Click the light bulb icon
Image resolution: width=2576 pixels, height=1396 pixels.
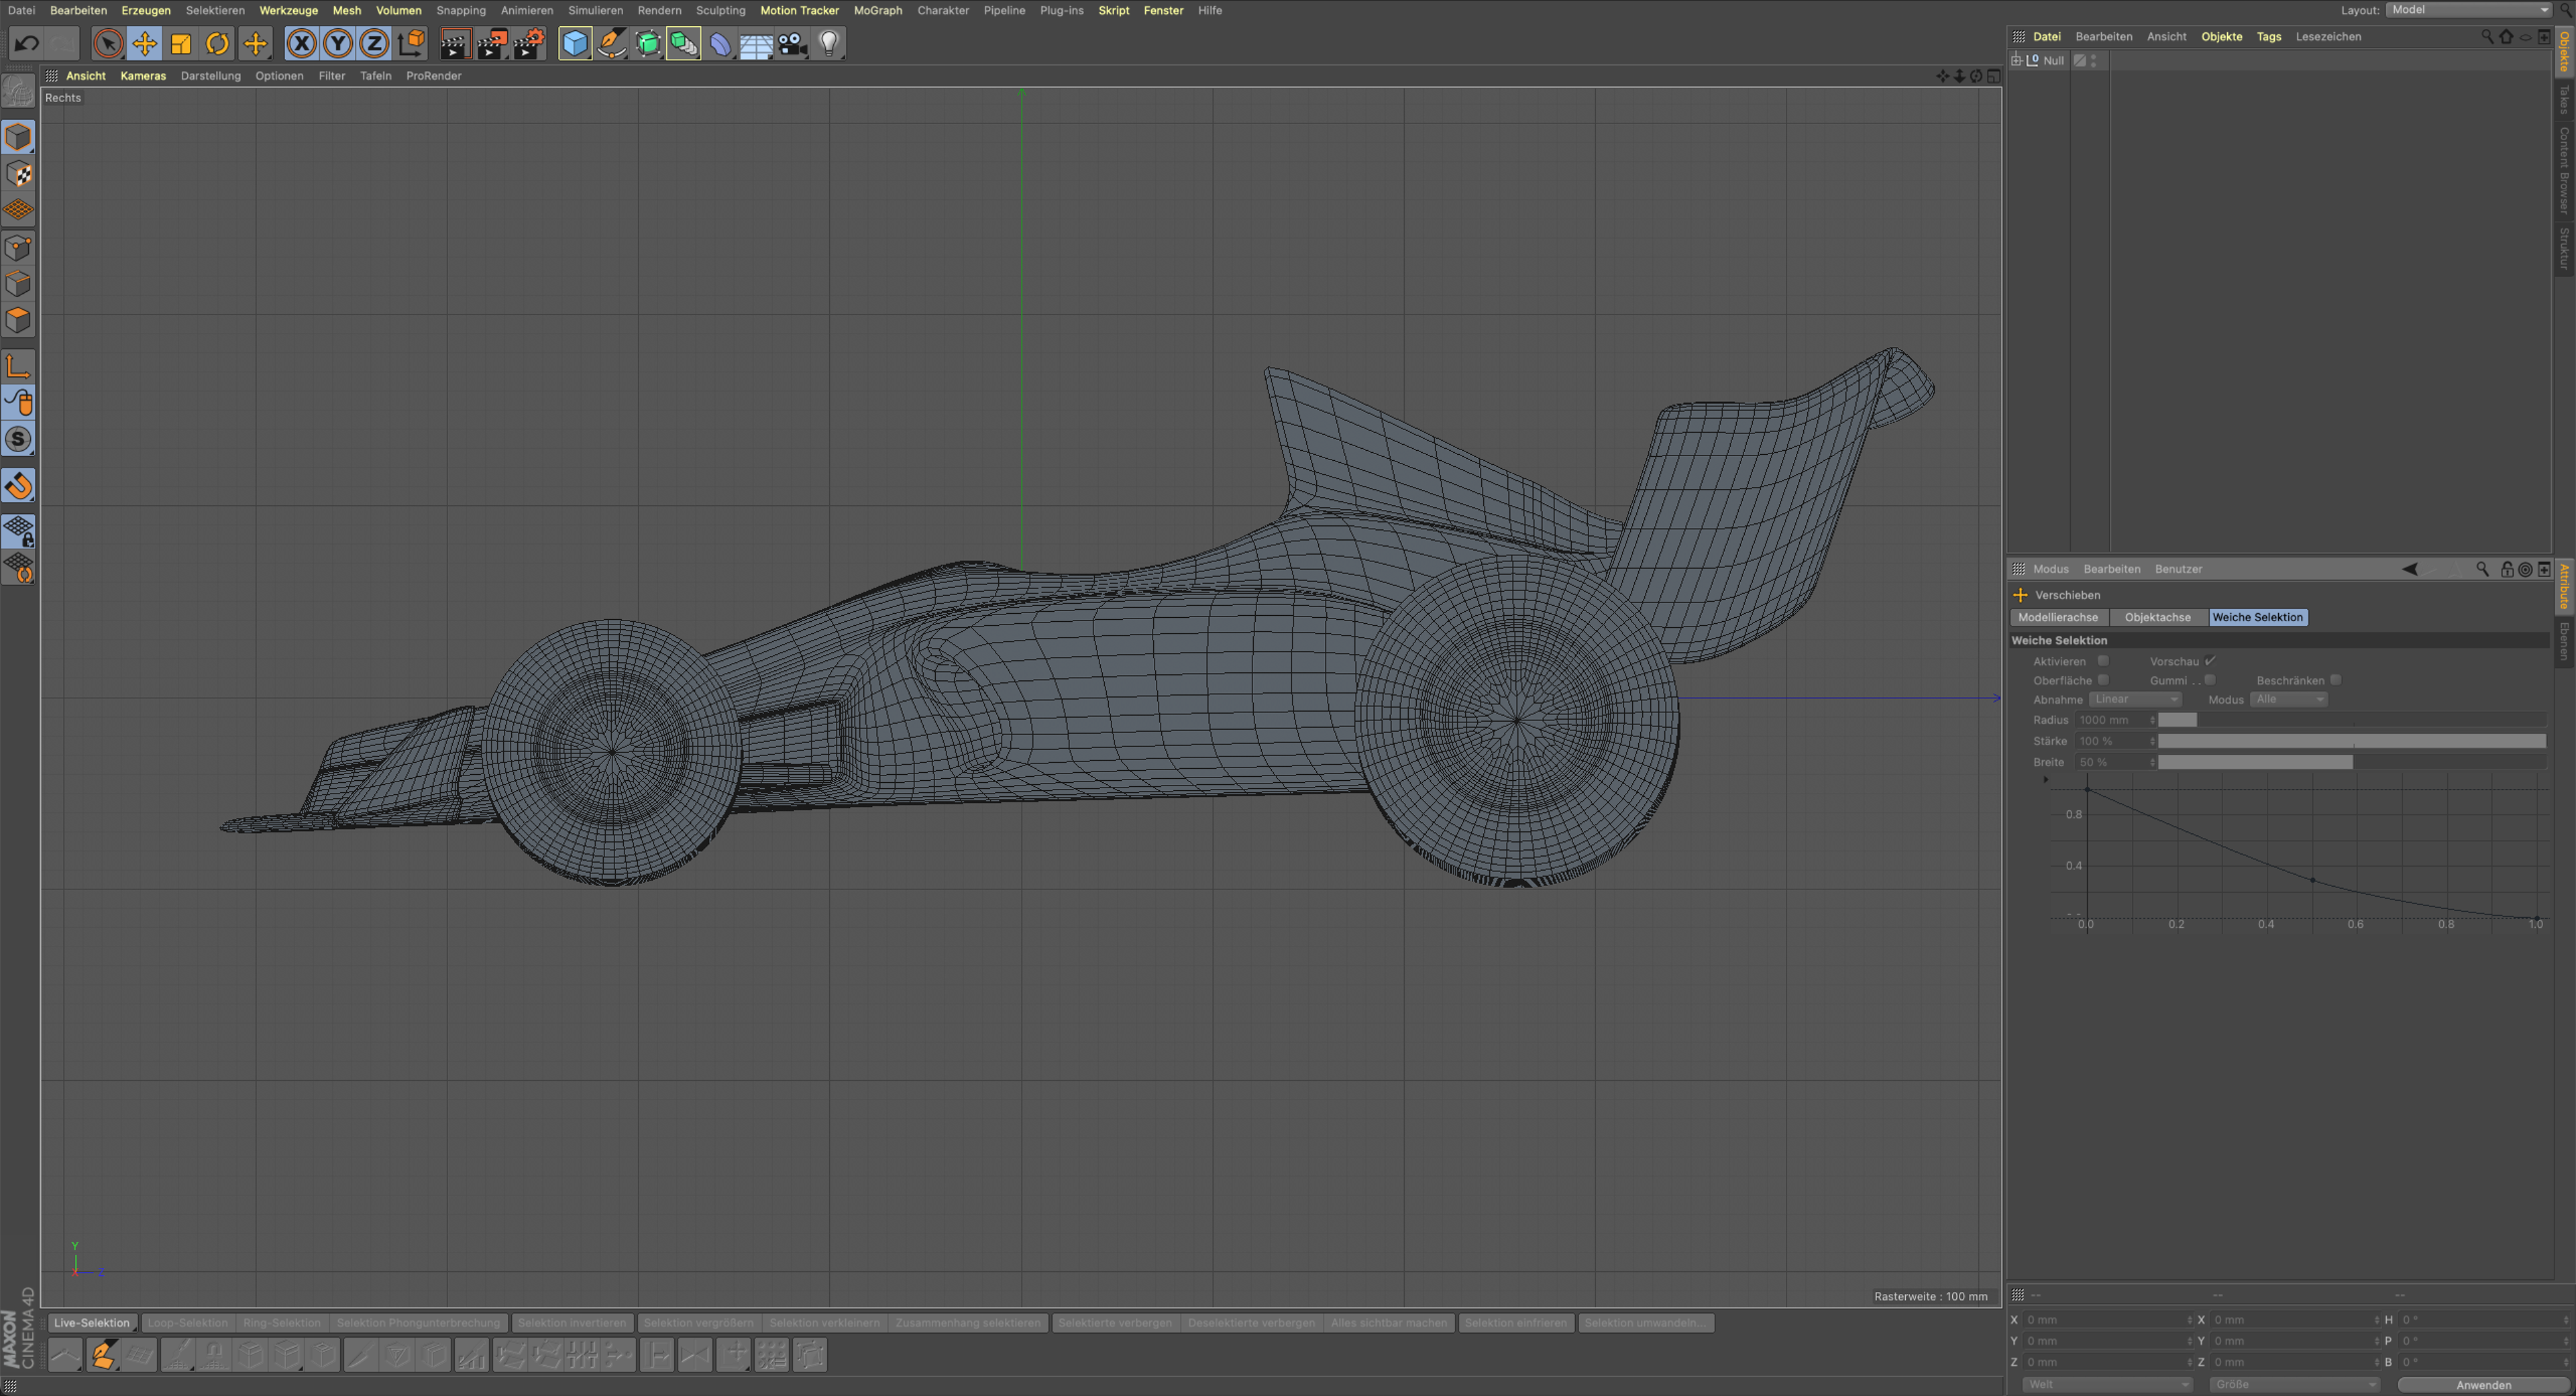point(828,43)
